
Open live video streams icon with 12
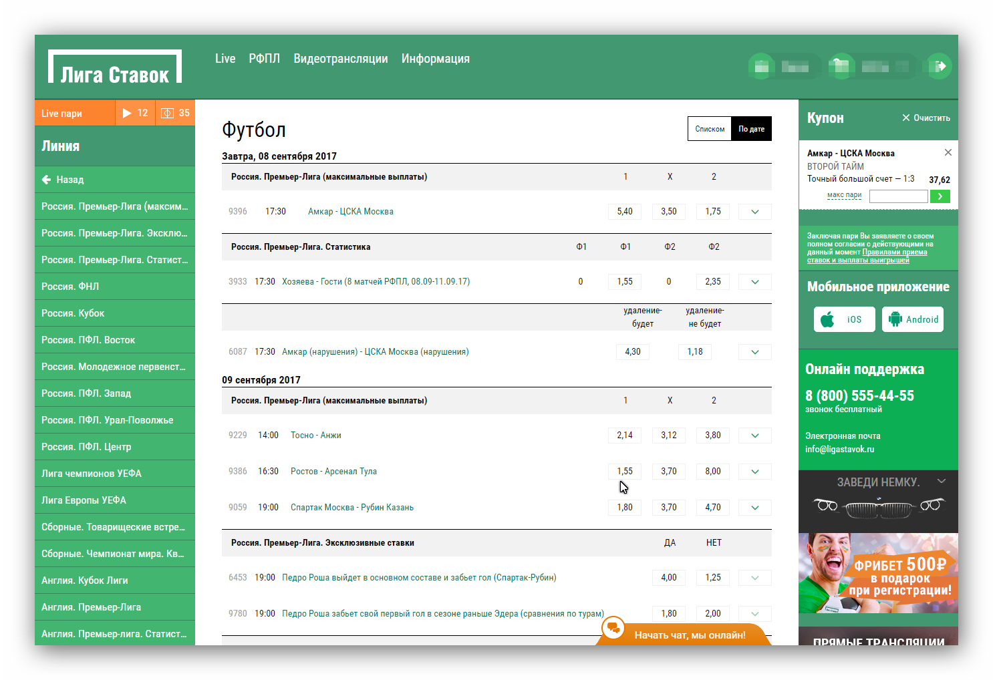135,113
